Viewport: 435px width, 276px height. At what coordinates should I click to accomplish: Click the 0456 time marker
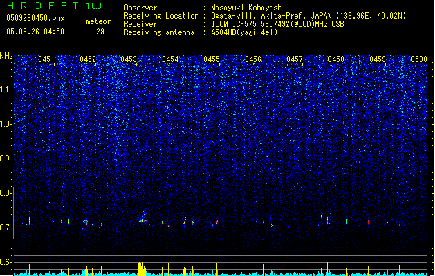(x=253, y=59)
